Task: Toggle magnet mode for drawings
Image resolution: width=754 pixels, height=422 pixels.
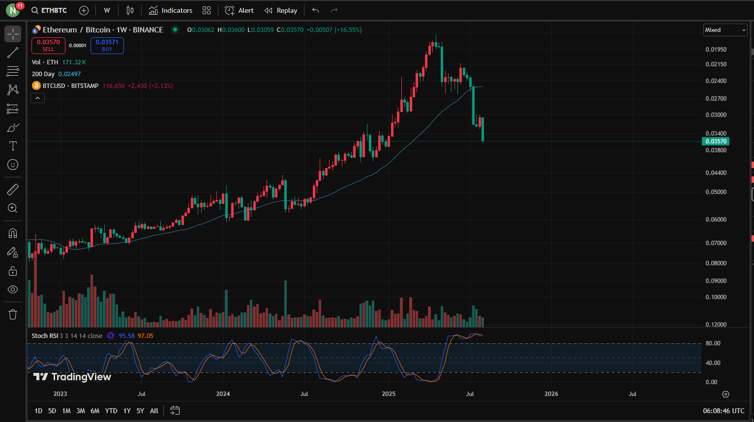Action: click(x=13, y=233)
